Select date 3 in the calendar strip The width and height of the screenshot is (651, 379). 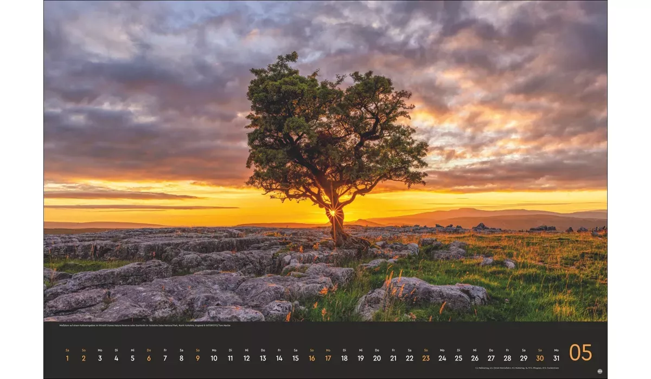click(x=100, y=358)
